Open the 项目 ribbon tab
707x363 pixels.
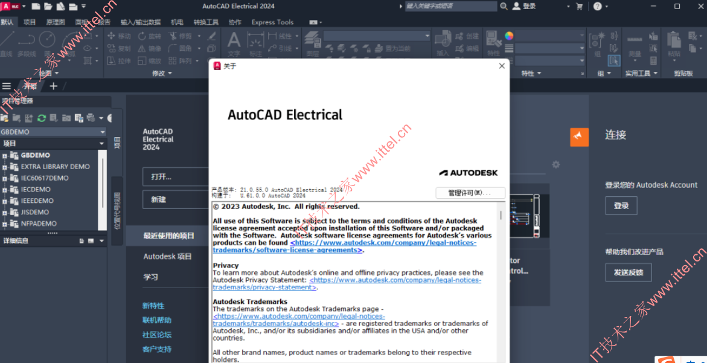click(30, 22)
